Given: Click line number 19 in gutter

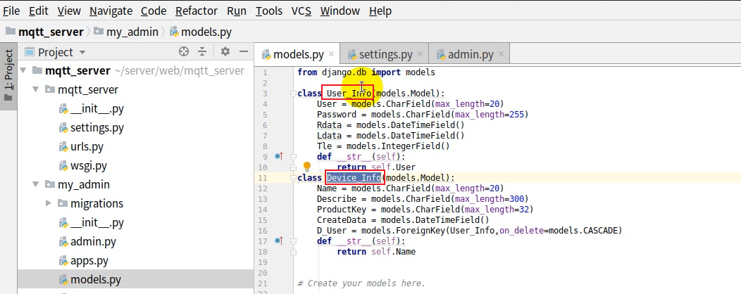Looking at the screenshot, I should click(263, 262).
